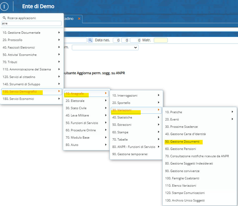Click the yellow Matr. input field
Viewport: 238px width, 206px height.
pyautogui.click(x=161, y=40)
